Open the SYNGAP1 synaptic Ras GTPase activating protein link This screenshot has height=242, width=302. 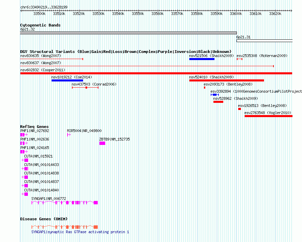(x=80, y=232)
